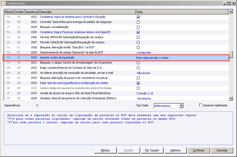The width and height of the screenshot is (237, 157).
Task: Check 'Bloquear alteração do prazo' row checkbox
Action: tap(138, 78)
